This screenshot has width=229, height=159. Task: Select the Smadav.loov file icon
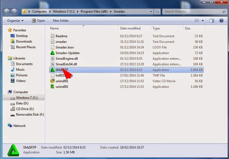pos(52,47)
